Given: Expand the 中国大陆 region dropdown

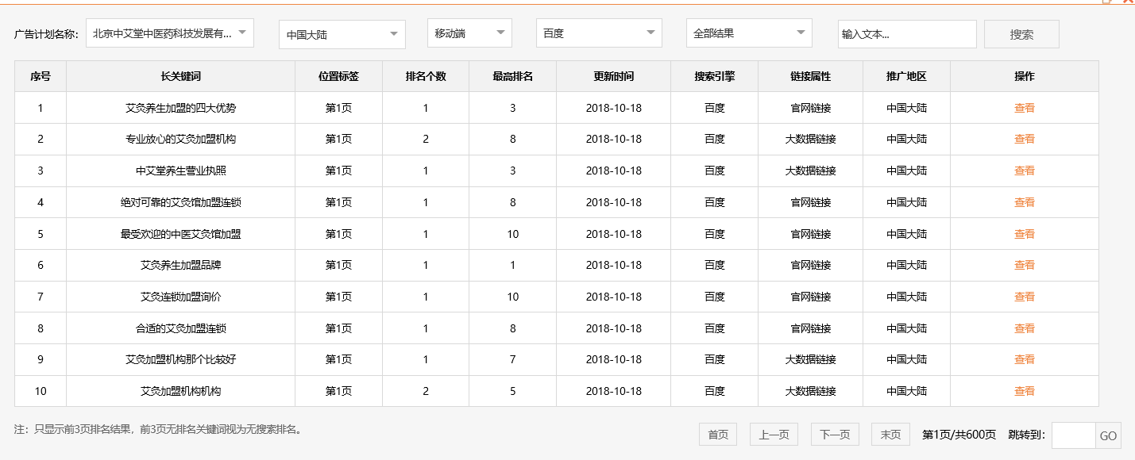Looking at the screenshot, I should click(342, 33).
